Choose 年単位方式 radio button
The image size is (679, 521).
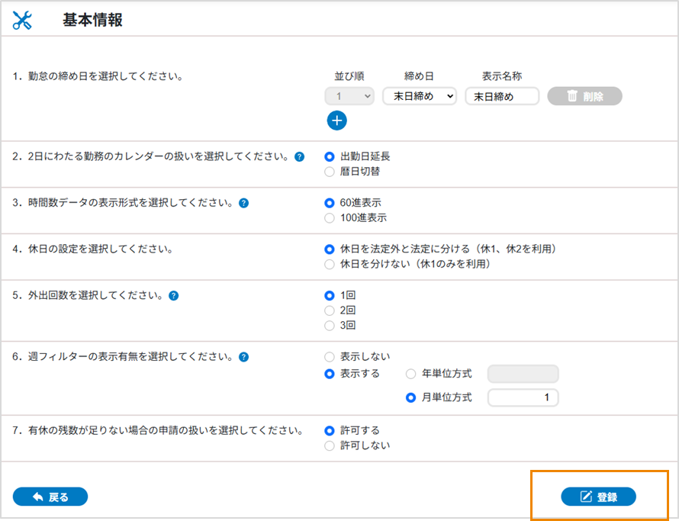point(411,374)
